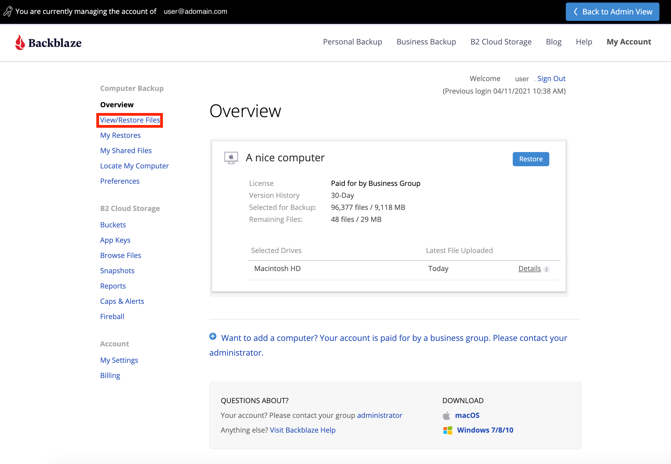The width and height of the screenshot is (671, 464).
Task: Open Locate My Computer
Action: [x=134, y=166]
